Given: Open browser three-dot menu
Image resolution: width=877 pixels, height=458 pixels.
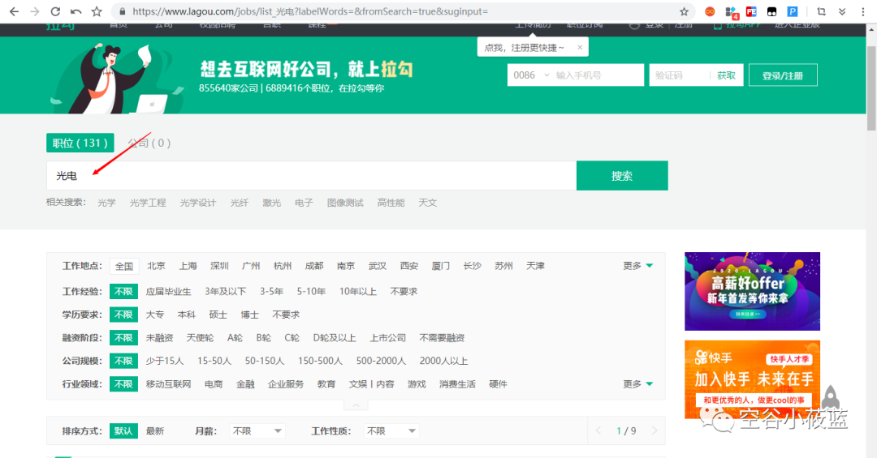Looking at the screenshot, I should 863,11.
